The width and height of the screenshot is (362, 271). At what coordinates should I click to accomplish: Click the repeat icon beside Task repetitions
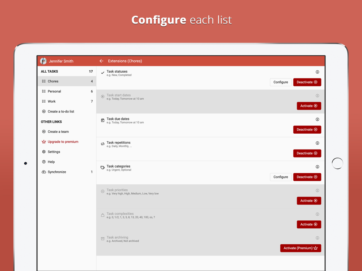click(x=103, y=144)
